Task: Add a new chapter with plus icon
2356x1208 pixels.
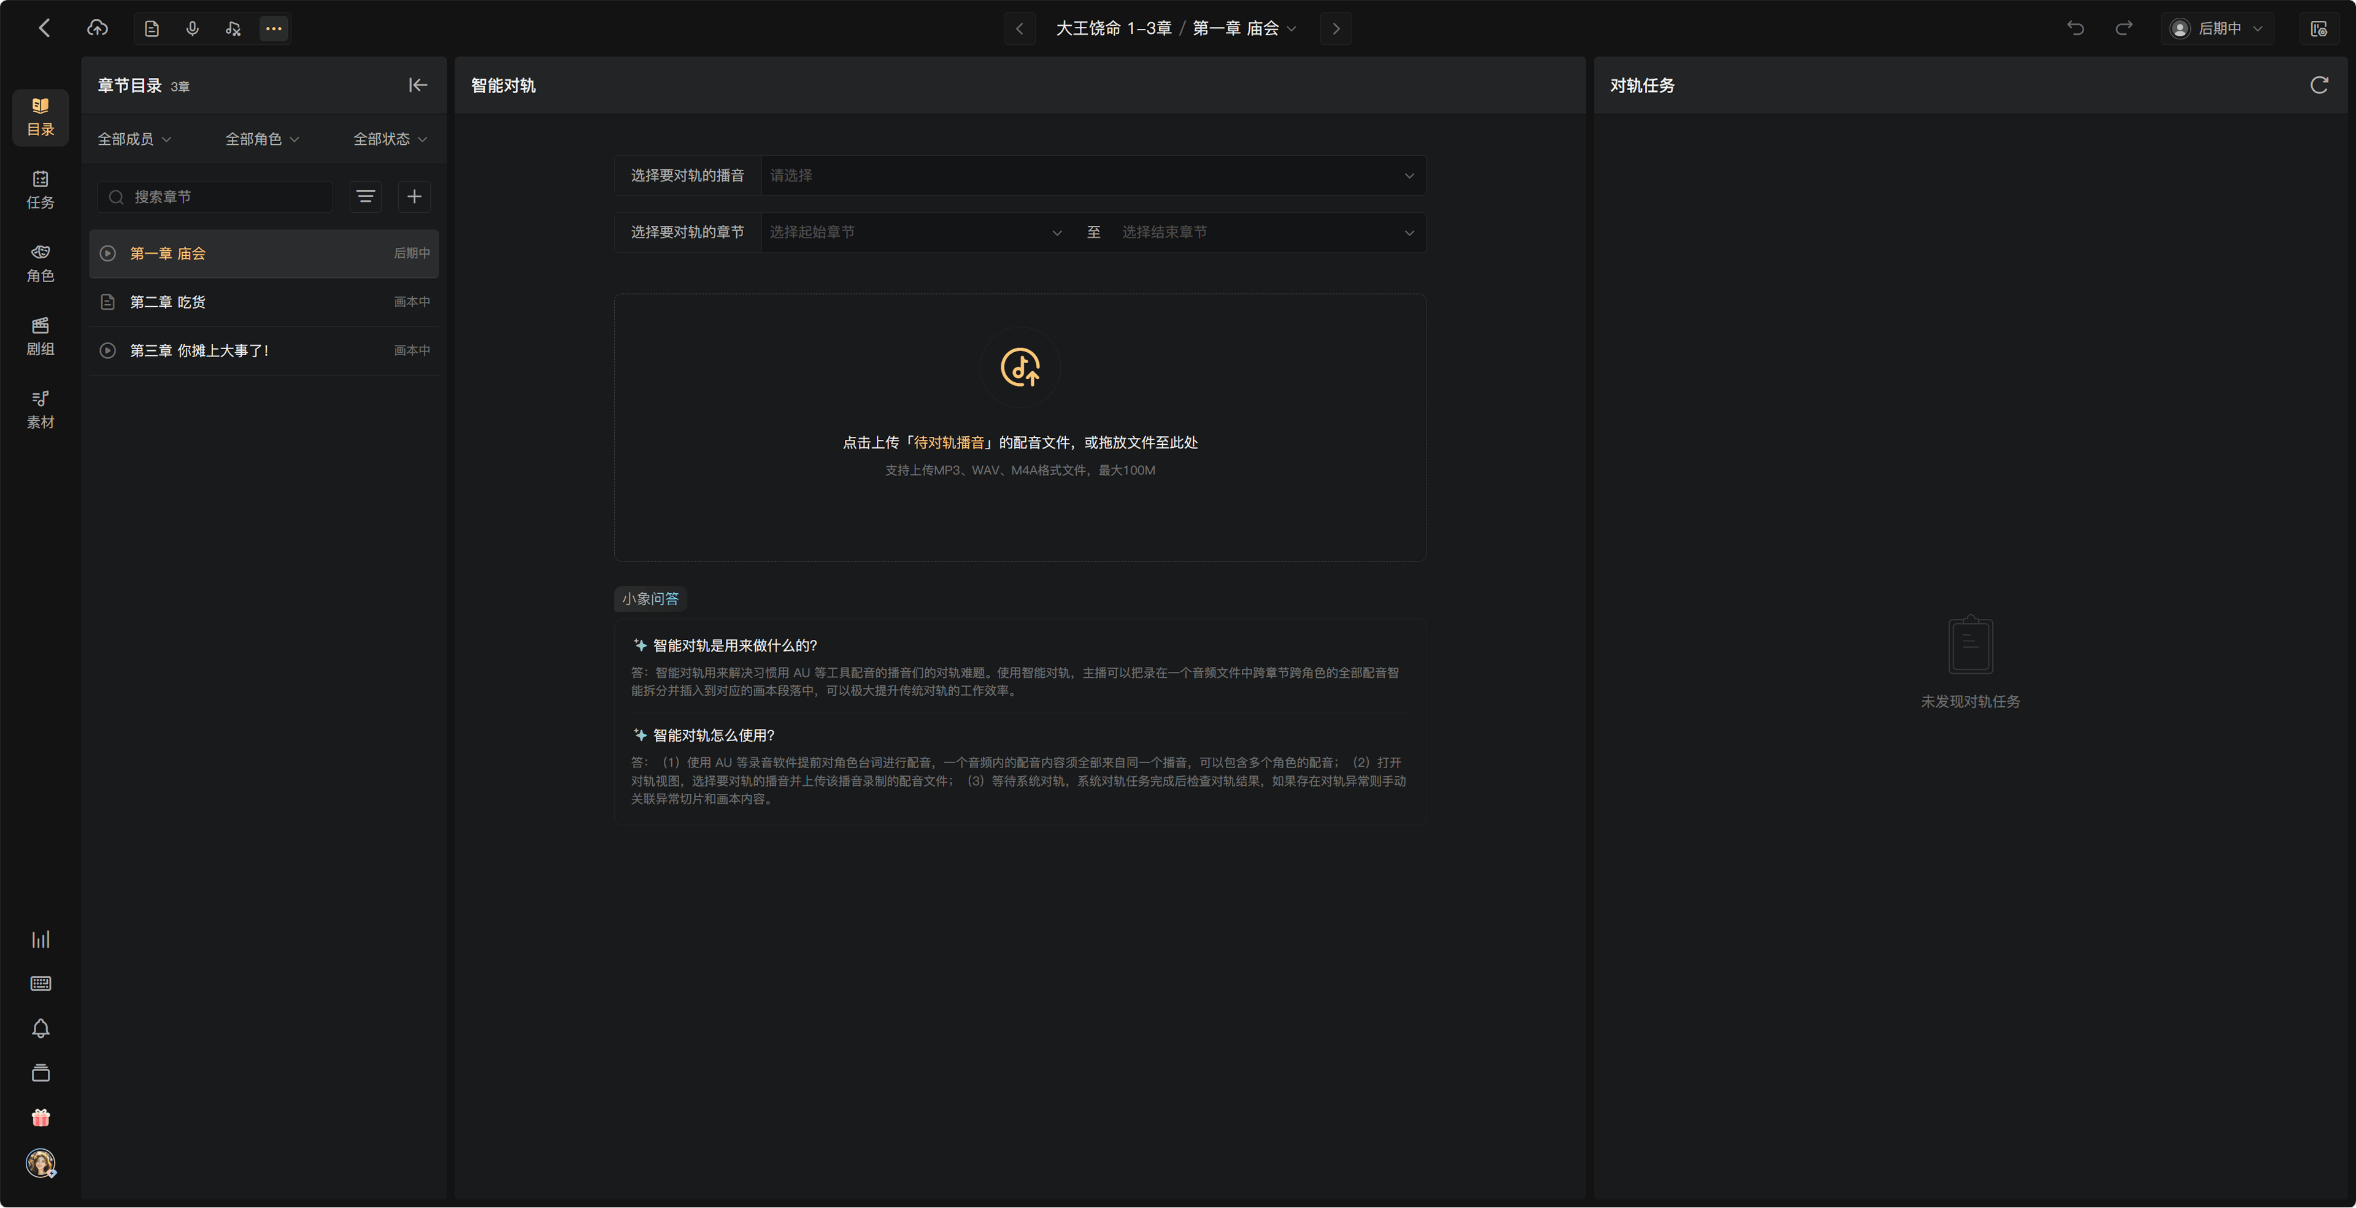Action: pyautogui.click(x=414, y=196)
